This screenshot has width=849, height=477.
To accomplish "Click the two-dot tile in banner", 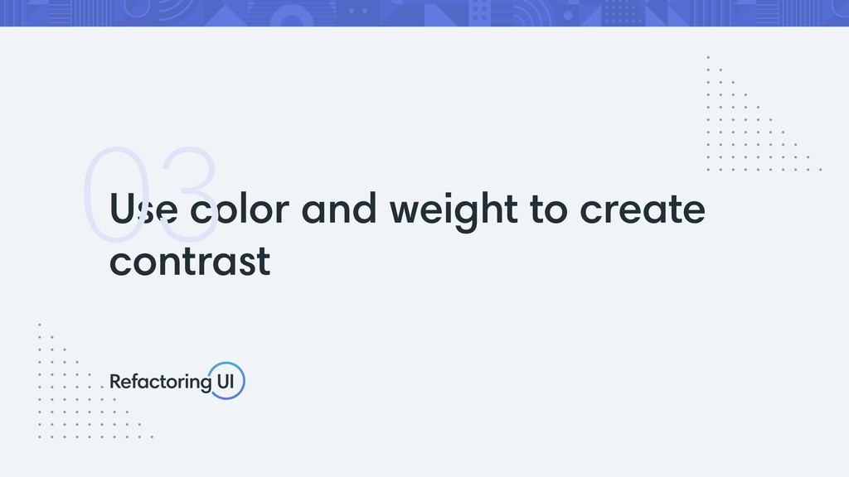I will coord(358,11).
